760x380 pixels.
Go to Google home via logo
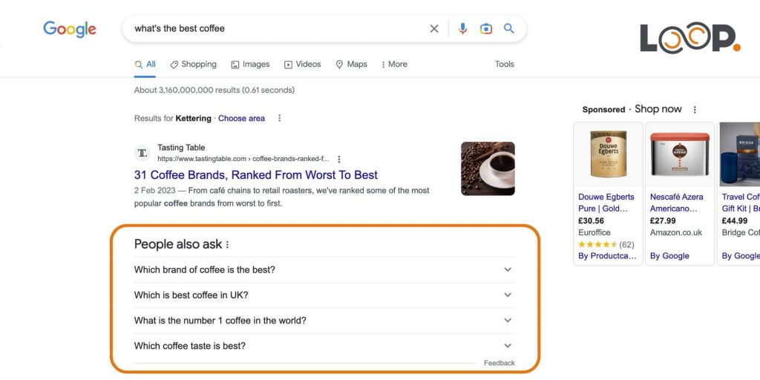tap(69, 29)
